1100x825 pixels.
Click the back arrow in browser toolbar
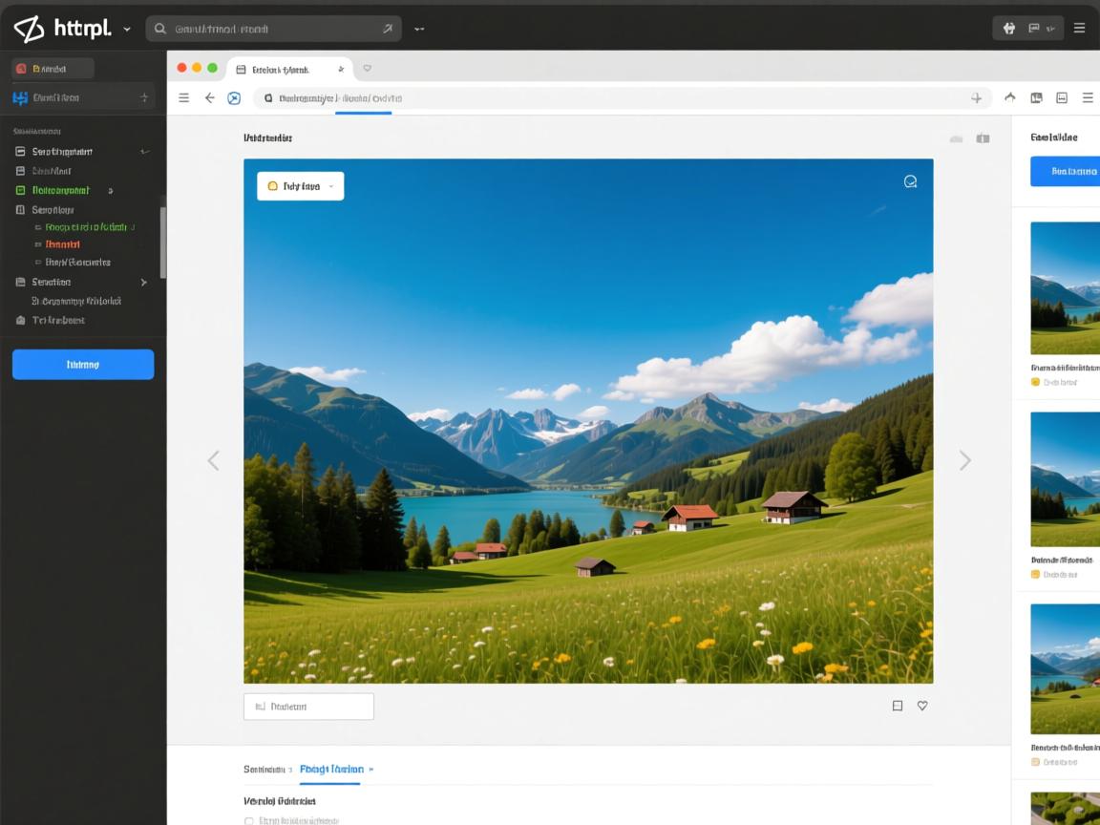click(x=210, y=97)
